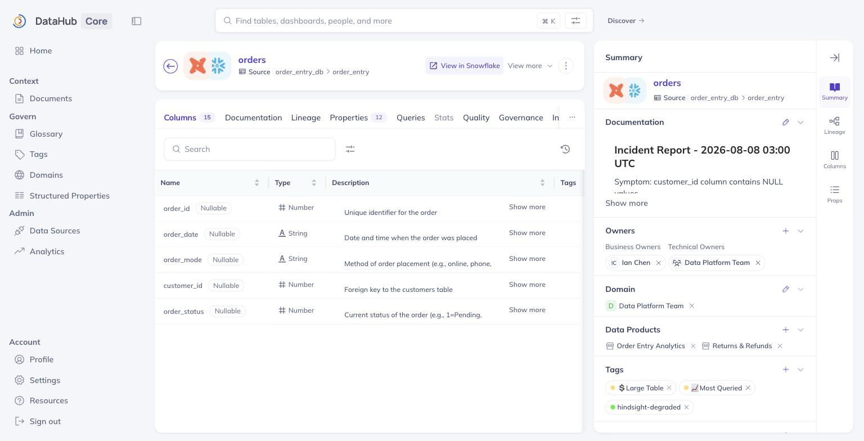Show more for the customer_id description

pos(527,285)
